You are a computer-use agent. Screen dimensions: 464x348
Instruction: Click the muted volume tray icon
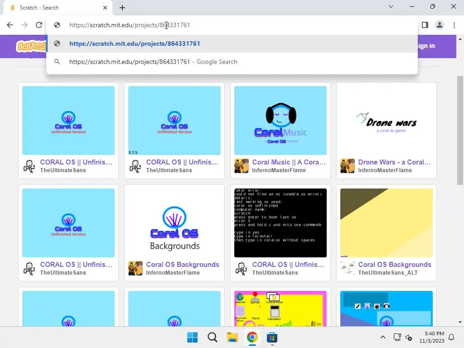click(x=409, y=337)
